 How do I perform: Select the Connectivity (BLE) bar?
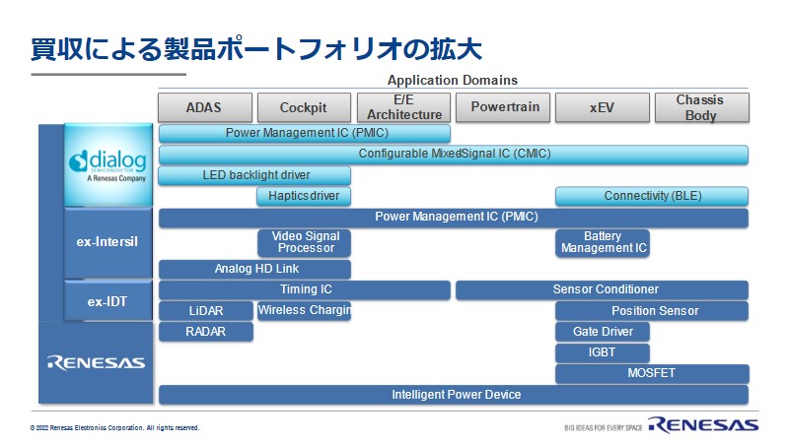652,196
